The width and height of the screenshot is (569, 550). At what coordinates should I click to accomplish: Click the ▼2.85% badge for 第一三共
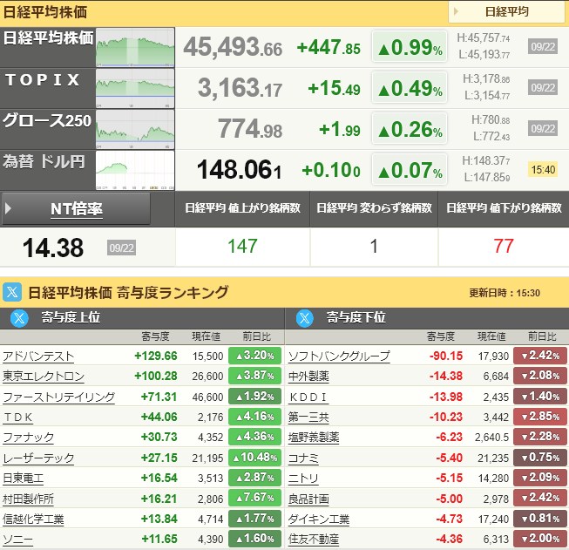(x=540, y=417)
